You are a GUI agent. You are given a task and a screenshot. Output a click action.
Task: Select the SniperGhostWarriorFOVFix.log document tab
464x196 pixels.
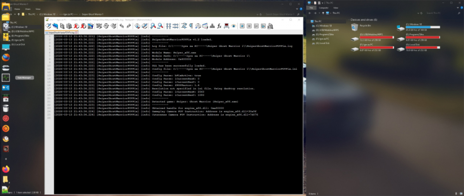(x=59, y=33)
